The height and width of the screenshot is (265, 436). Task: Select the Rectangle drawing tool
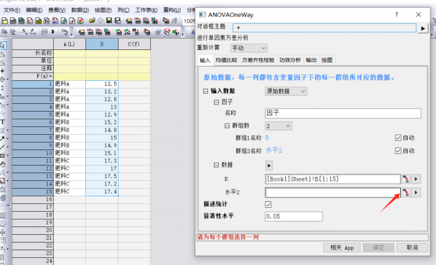click(x=2, y=156)
